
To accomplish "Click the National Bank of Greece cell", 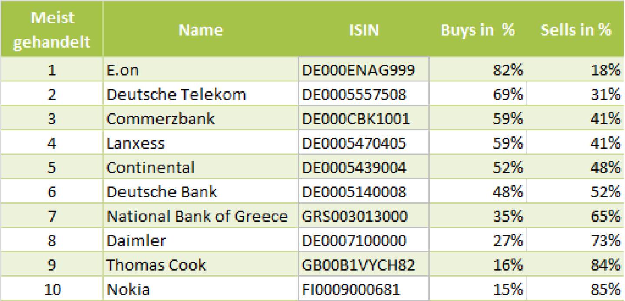I will pyautogui.click(x=201, y=215).
